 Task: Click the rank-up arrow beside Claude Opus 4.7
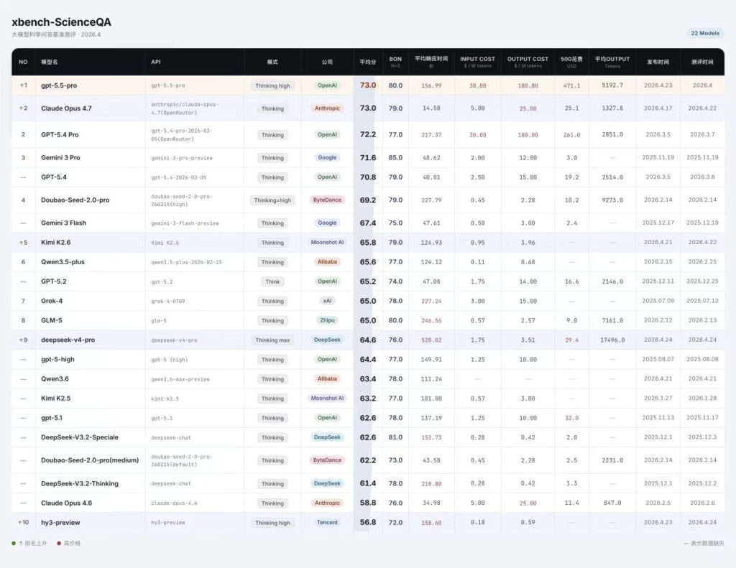point(20,108)
